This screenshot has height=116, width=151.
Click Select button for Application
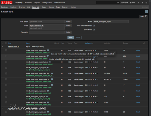(x=68, y=32)
